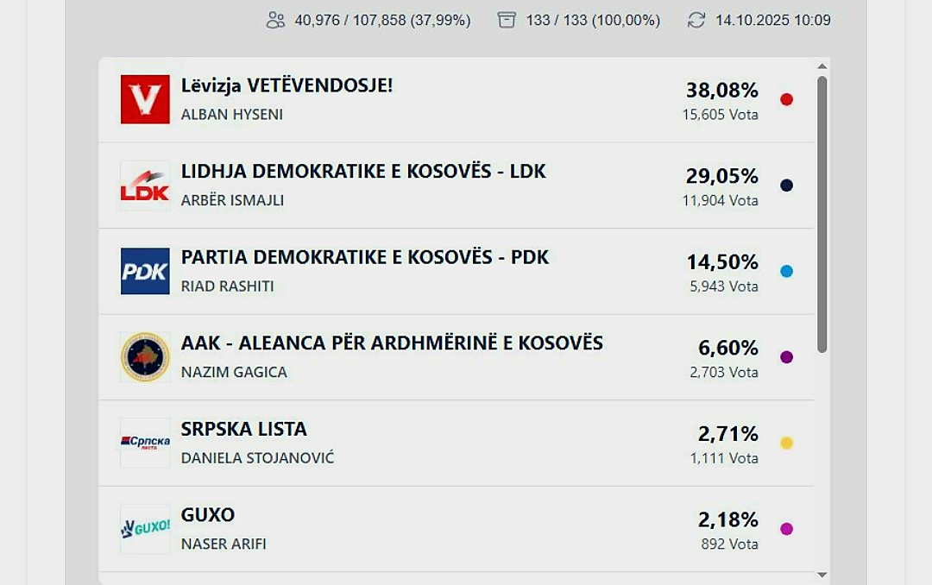Click the yellow dot for Srpska Lista
Viewport: 932px width, 585px height.
pos(786,443)
